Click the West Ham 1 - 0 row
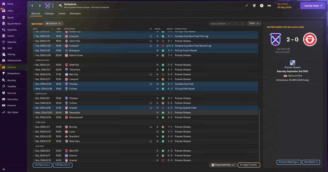 point(145,141)
